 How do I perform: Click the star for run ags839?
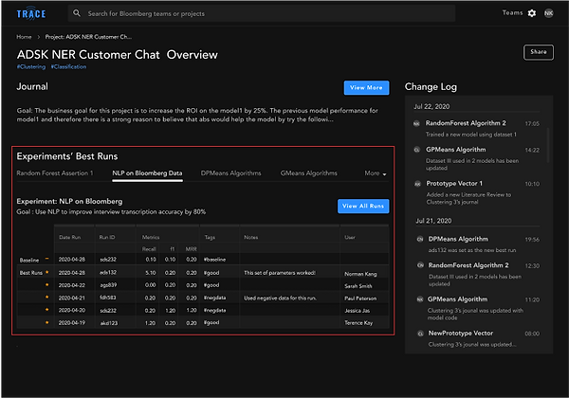coord(46,285)
